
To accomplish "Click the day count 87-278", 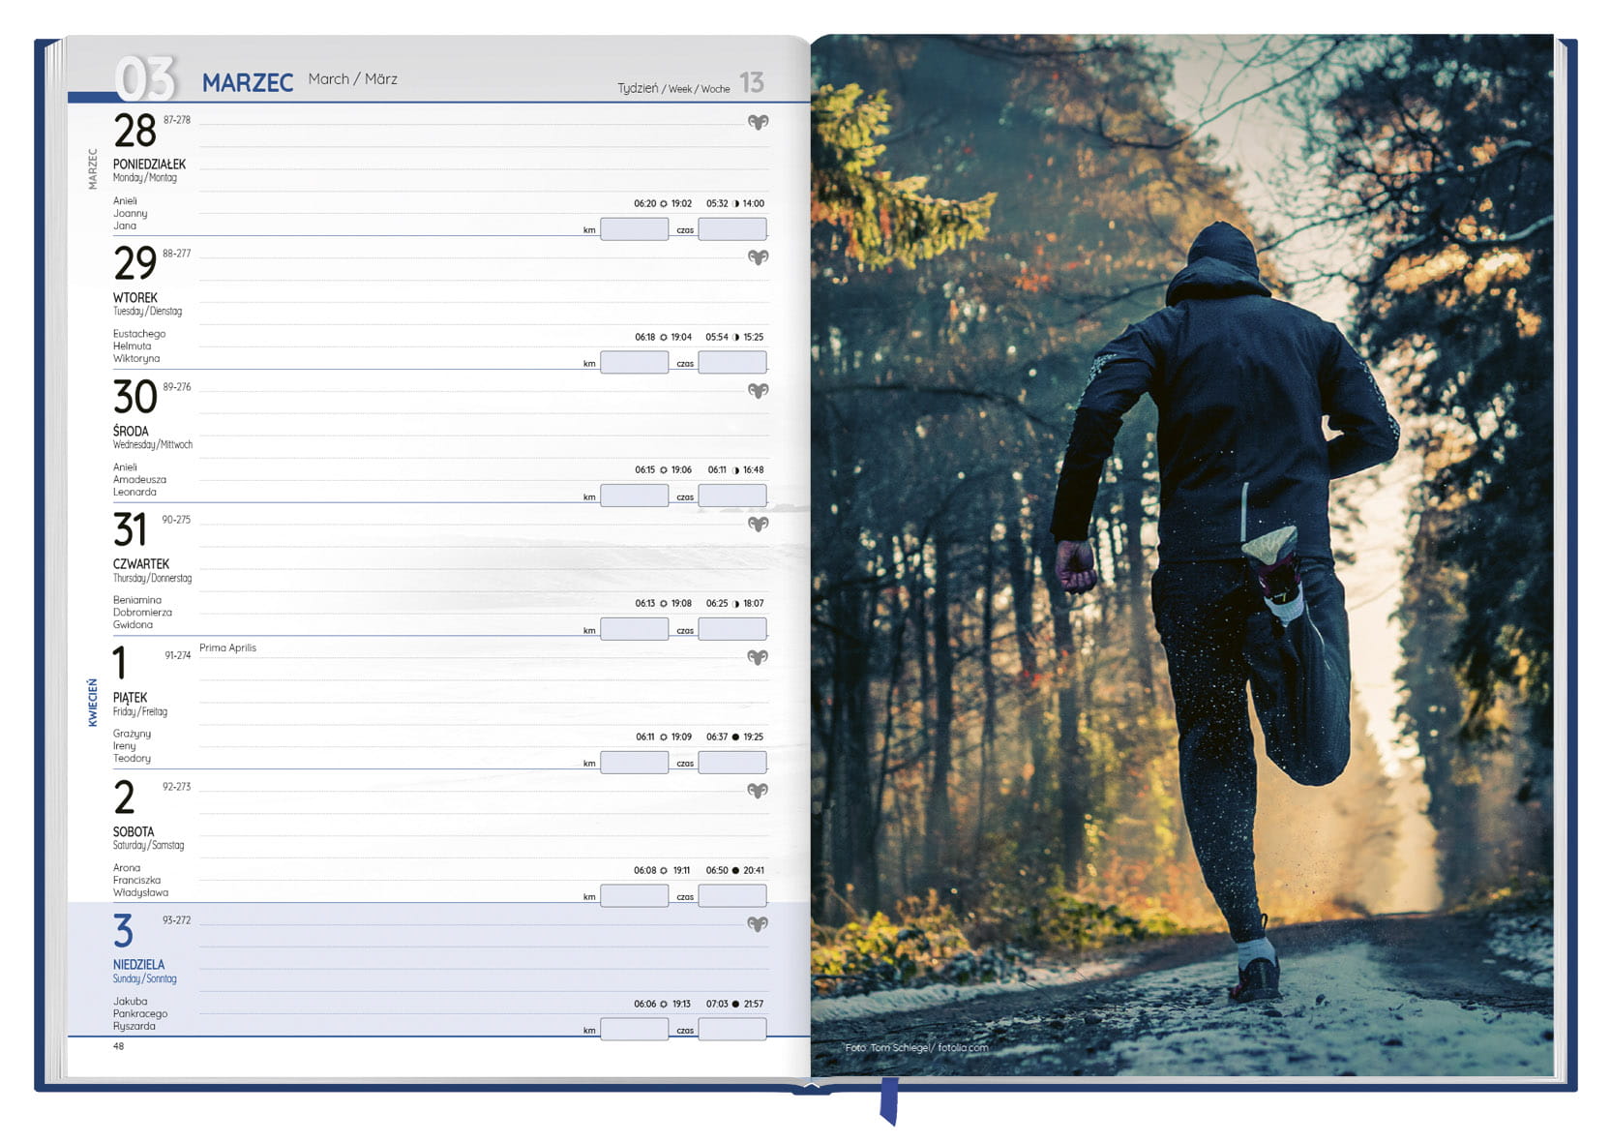I will 177,120.
